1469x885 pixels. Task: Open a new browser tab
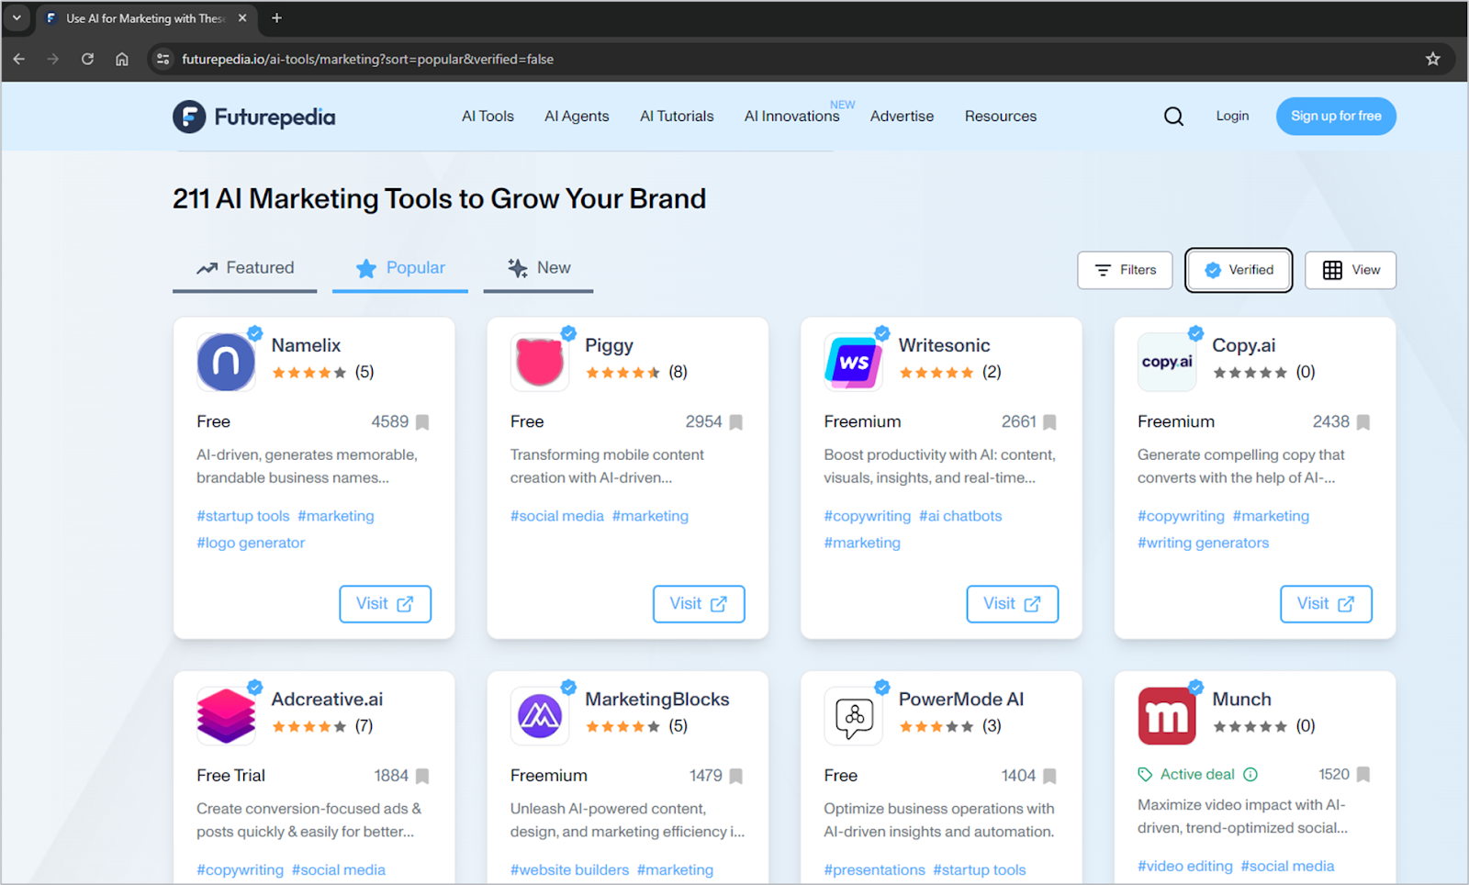coord(276,17)
